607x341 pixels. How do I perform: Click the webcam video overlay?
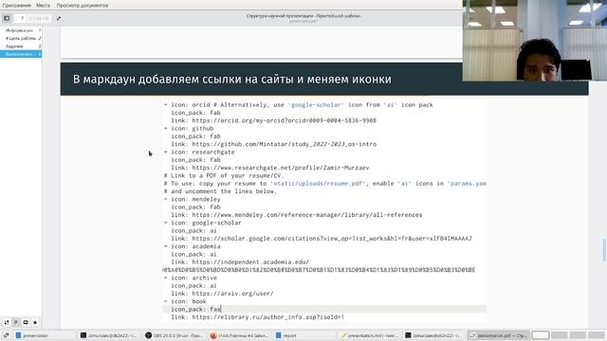(535, 41)
